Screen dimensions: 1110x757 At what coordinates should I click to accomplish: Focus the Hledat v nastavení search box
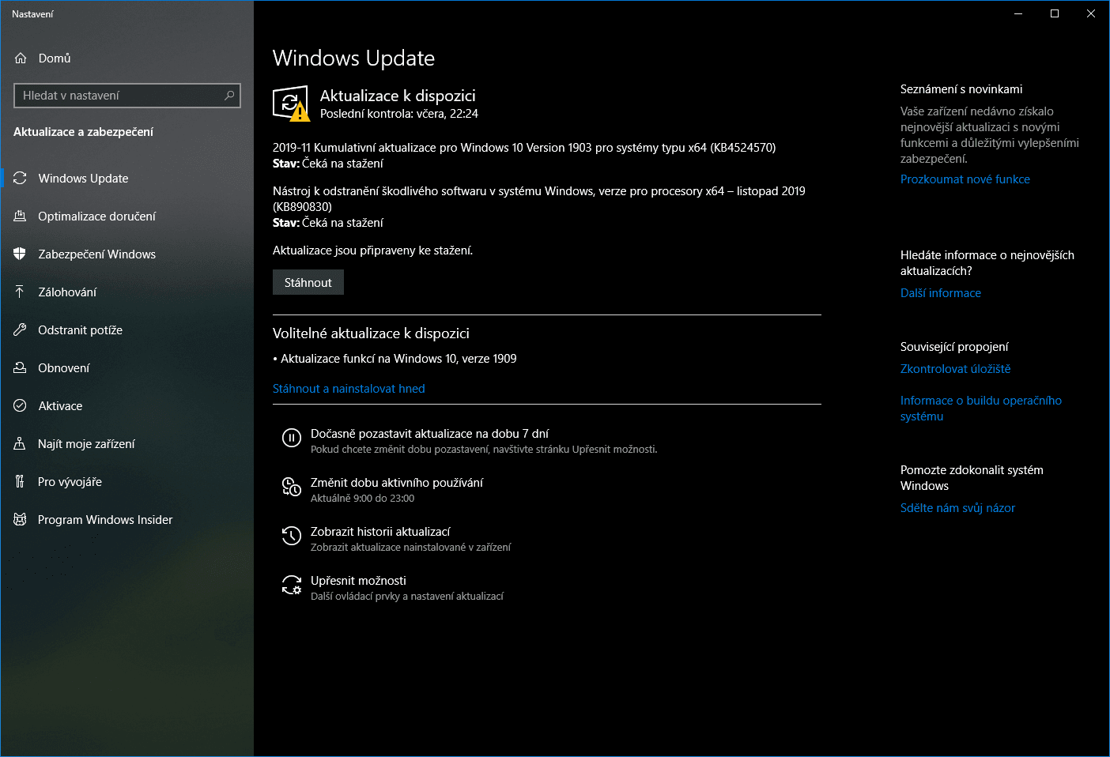pyautogui.click(x=127, y=96)
